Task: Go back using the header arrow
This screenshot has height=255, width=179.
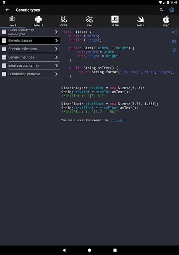Action: (7, 10)
